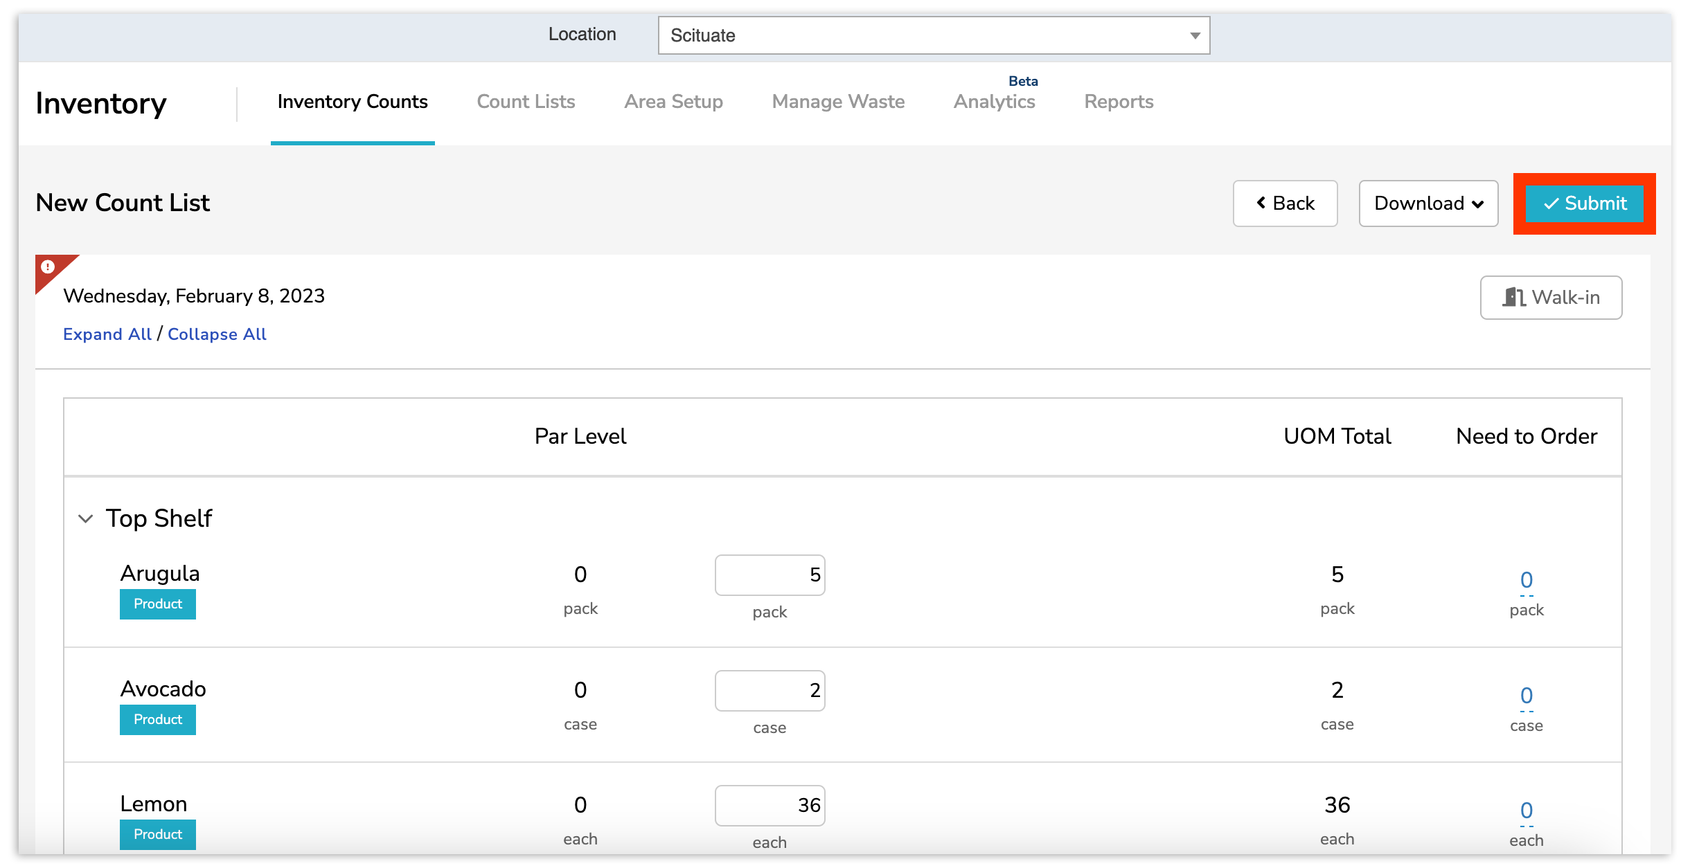The width and height of the screenshot is (1690, 868).
Task: Click the Back button
Action: pos(1285,204)
